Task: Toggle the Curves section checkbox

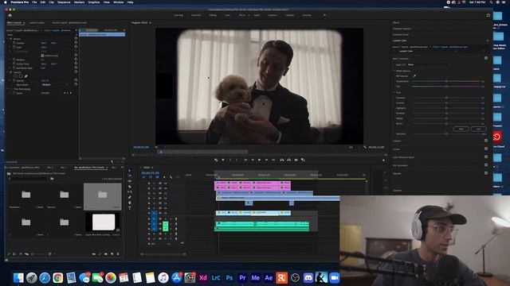Action: tap(486, 149)
